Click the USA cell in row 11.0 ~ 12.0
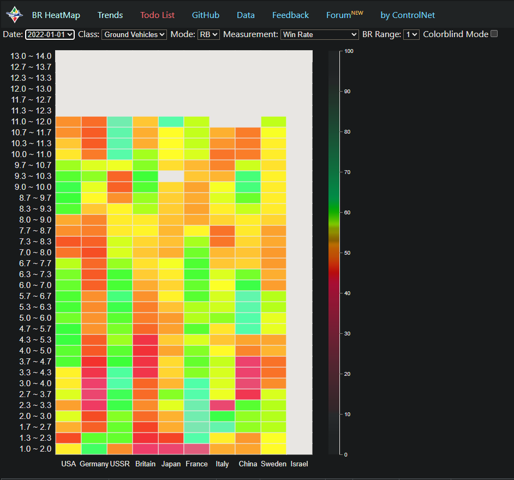 68,122
